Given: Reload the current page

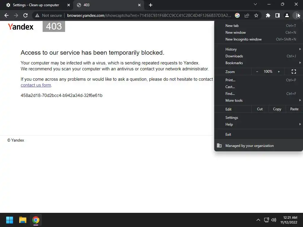Looking at the screenshot, I should tap(25, 15).
